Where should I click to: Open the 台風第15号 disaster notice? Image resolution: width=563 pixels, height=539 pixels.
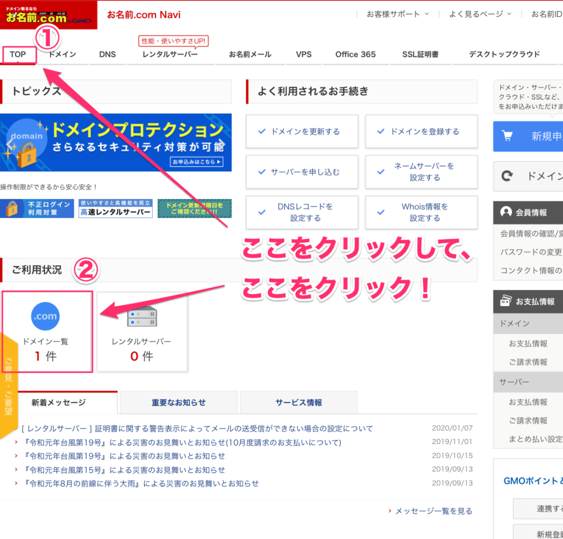[x=124, y=470]
